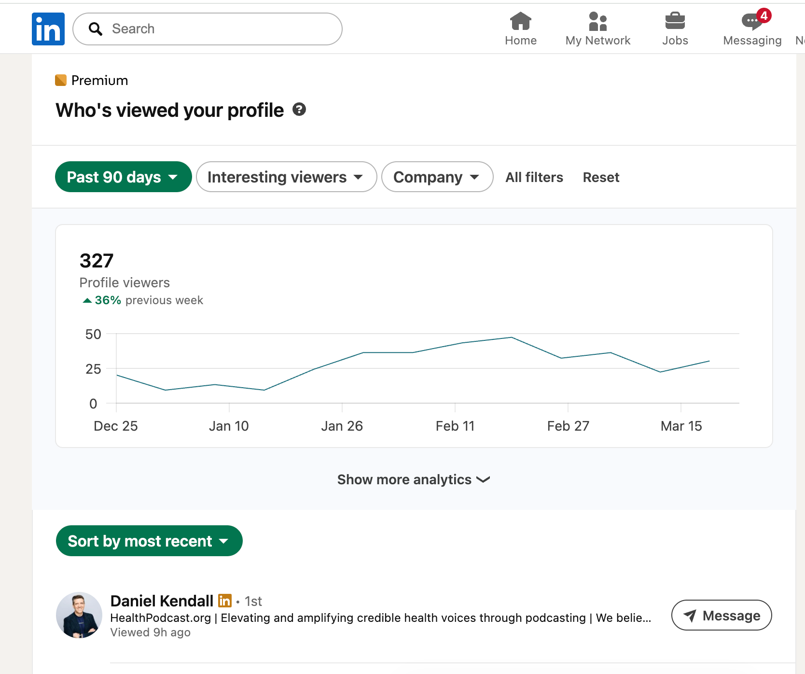Open the Jobs briefcase icon
Viewport: 805px width, 674px height.
[675, 21]
